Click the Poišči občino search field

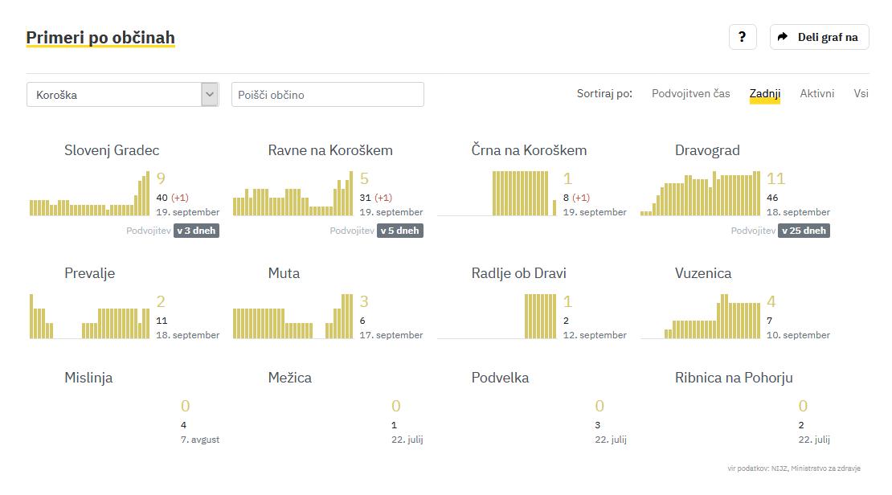click(x=327, y=95)
